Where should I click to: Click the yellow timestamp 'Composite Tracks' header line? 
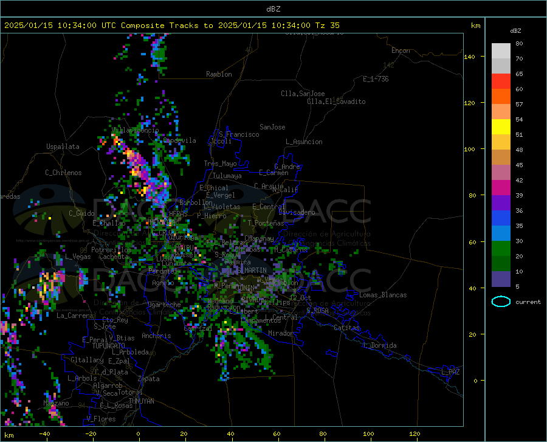pos(171,26)
